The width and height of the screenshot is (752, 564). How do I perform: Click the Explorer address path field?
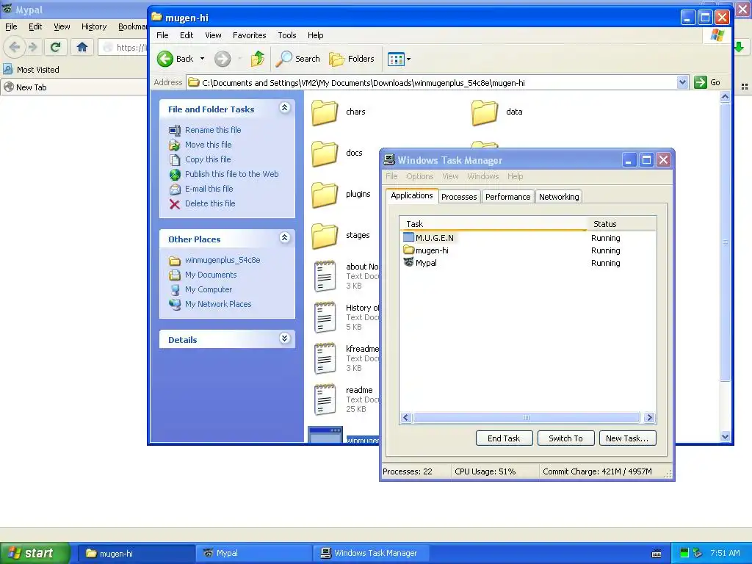(432, 82)
